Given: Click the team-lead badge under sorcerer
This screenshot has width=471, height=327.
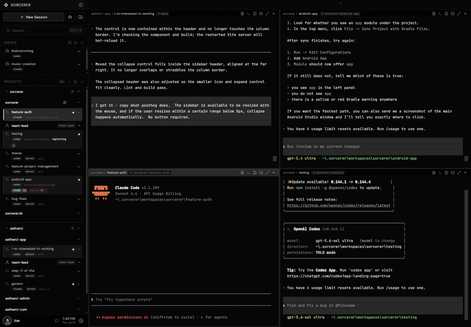Looking at the screenshot, I should 66,126.
